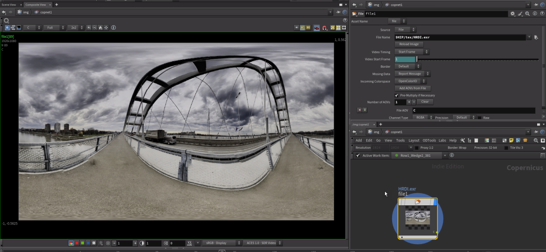Viewport: 546px width, 252px height.
Task: Enable the Proxy 1:2 checkbox
Action: [x=417, y=148]
